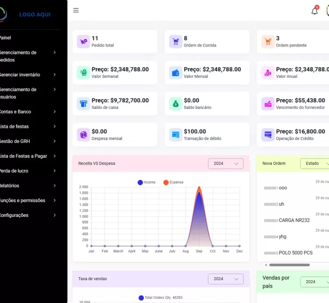Open the Taxa de vendas year dropdown
The width and height of the screenshot is (329, 303).
(225, 279)
